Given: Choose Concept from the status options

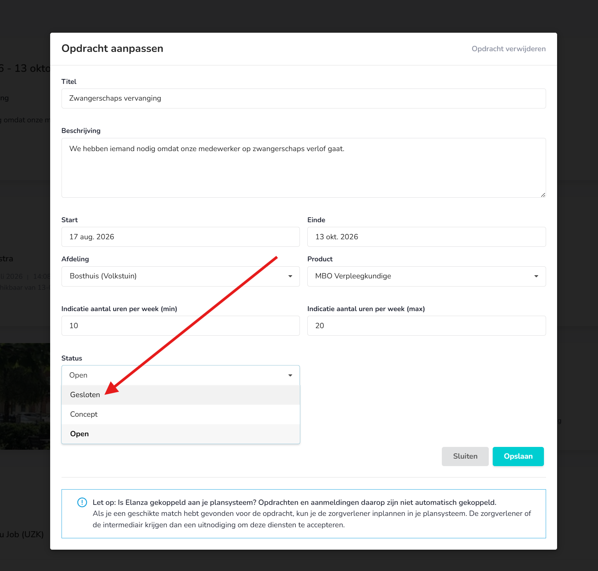Looking at the screenshot, I should [x=181, y=415].
